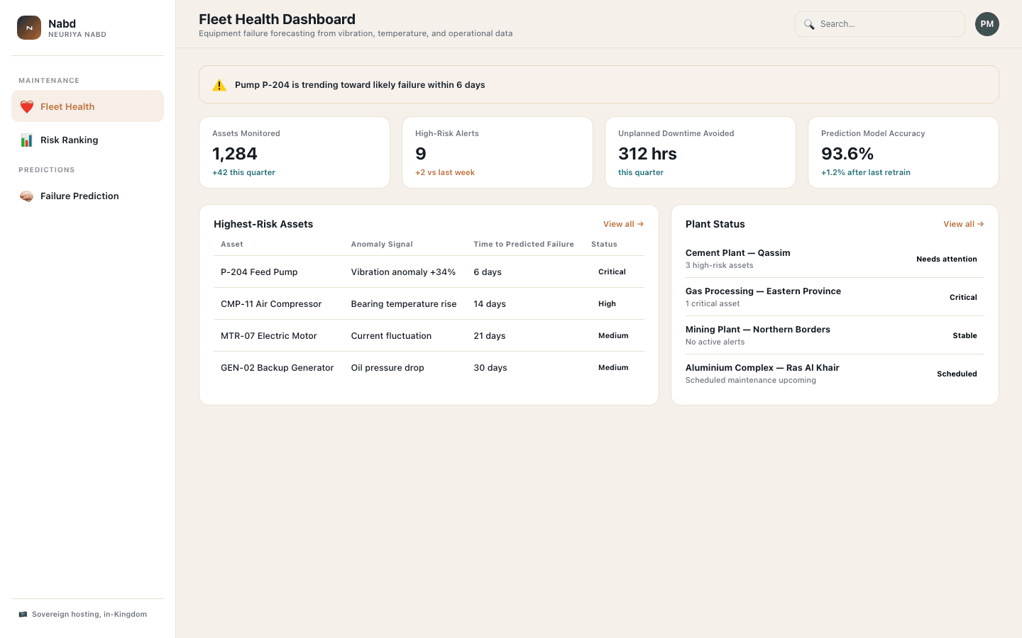Image resolution: width=1022 pixels, height=638 pixels.
Task: Click the bar chart icon beside Risk Ranking
Action: pyautogui.click(x=26, y=140)
